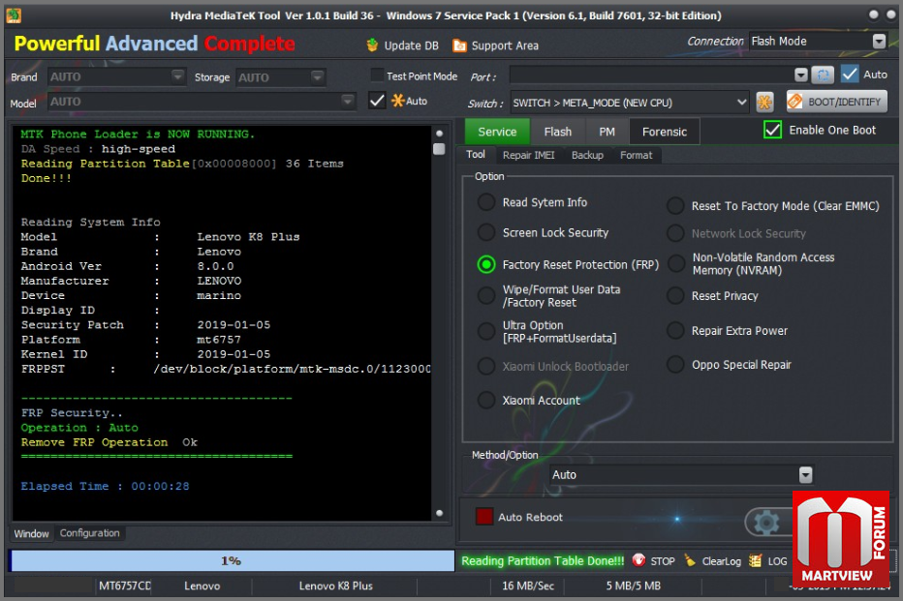This screenshot has height=601, width=903.
Task: Click the MT6757CD status bar entry
Action: point(124,586)
